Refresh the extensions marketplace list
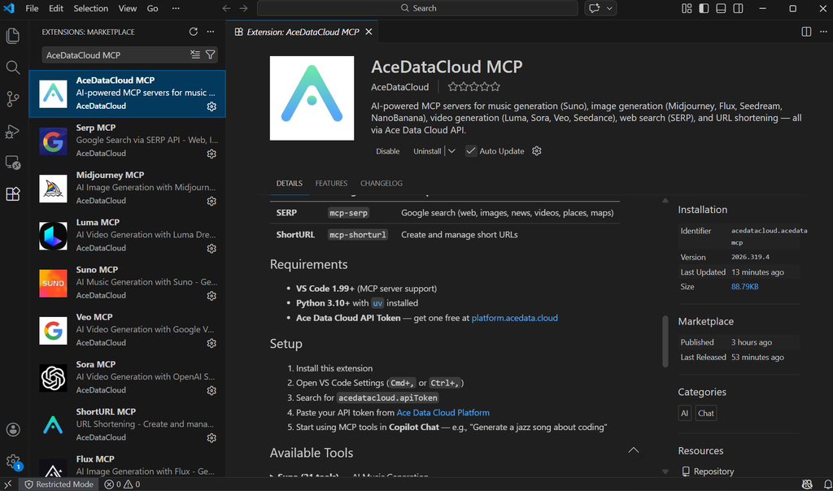This screenshot has width=833, height=491. pyautogui.click(x=194, y=32)
